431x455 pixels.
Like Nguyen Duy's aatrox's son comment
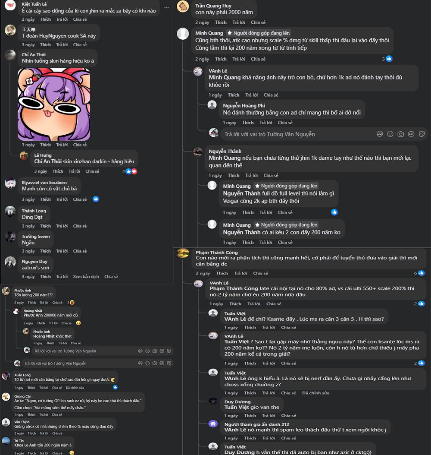46,277
